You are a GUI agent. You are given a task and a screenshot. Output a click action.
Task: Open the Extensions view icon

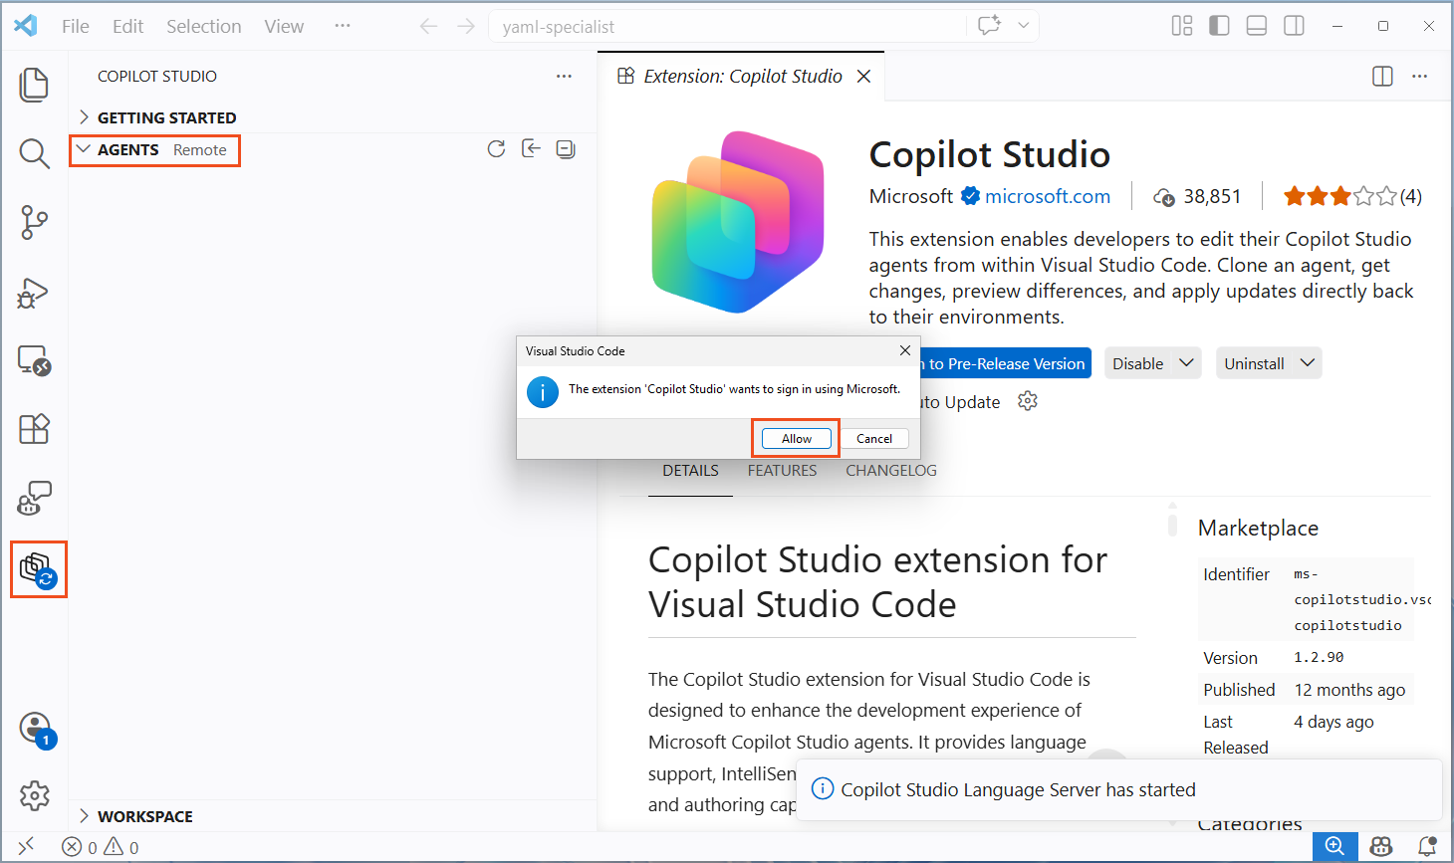34,429
